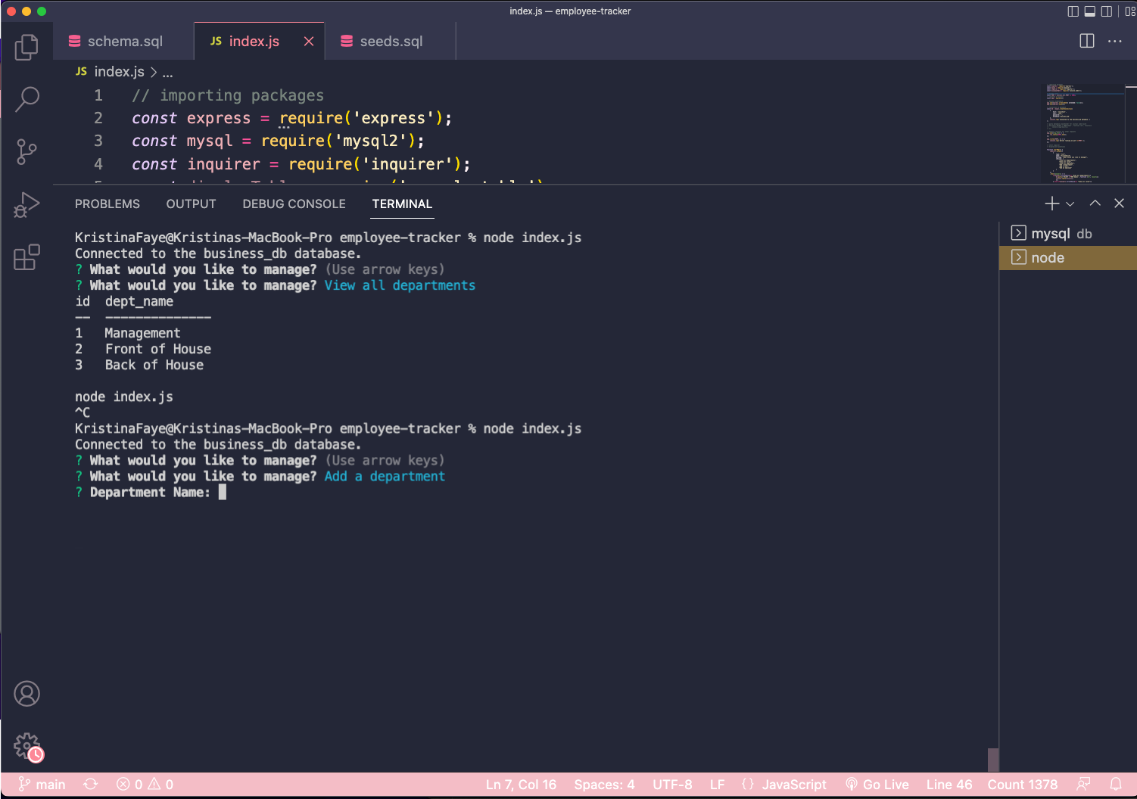Start Go Live from the status bar
1137x799 pixels.
point(877,785)
